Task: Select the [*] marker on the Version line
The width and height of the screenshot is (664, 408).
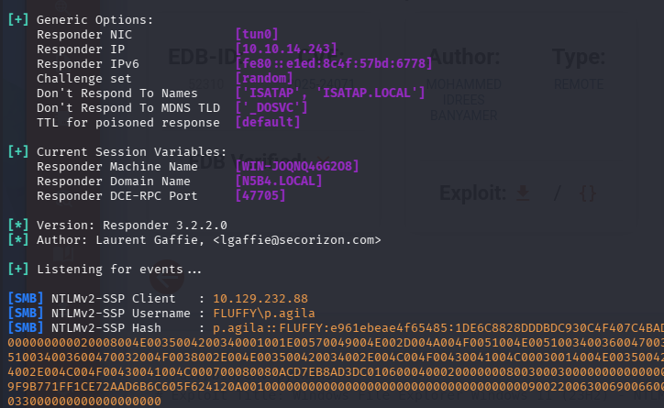Action: click(17, 224)
